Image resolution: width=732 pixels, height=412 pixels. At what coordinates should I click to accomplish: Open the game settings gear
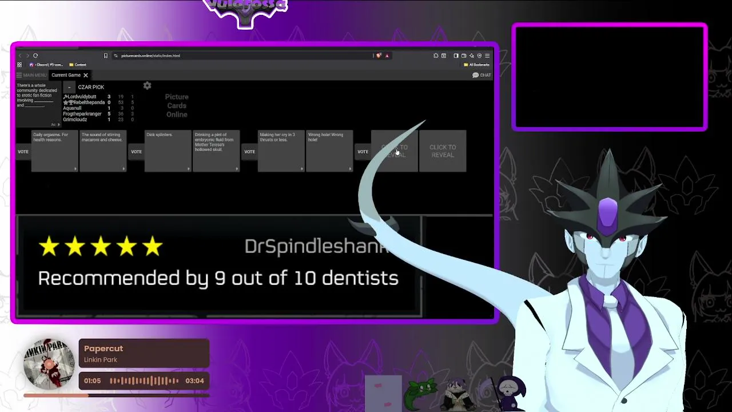[x=147, y=85]
